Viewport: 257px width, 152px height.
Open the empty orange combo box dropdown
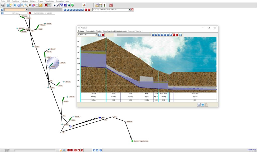click(26, 10)
